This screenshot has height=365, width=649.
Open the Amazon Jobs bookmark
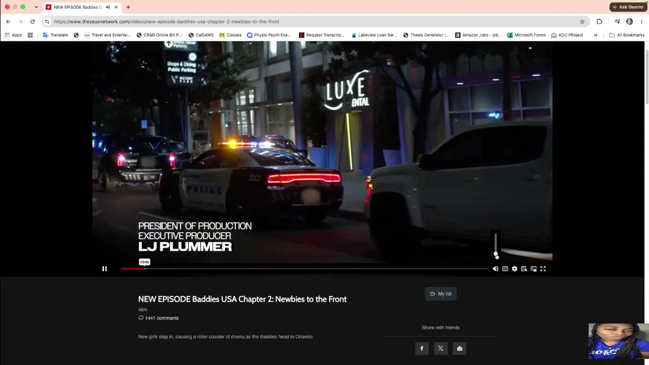click(x=478, y=35)
